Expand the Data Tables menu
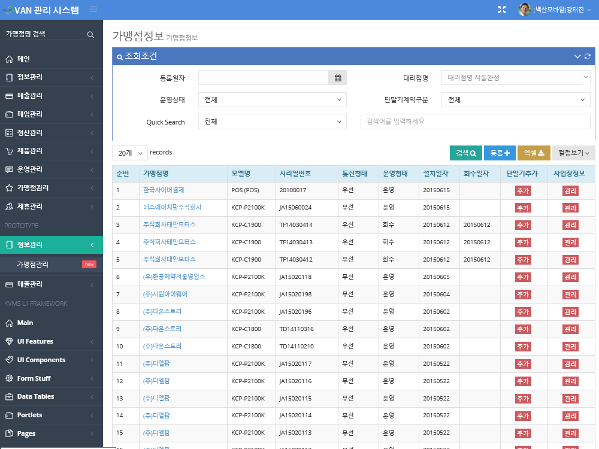 [51, 397]
